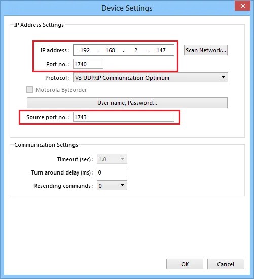Screen dimensions: 254x279
Task: Focus the Turn around delay field
Action: click(x=112, y=172)
